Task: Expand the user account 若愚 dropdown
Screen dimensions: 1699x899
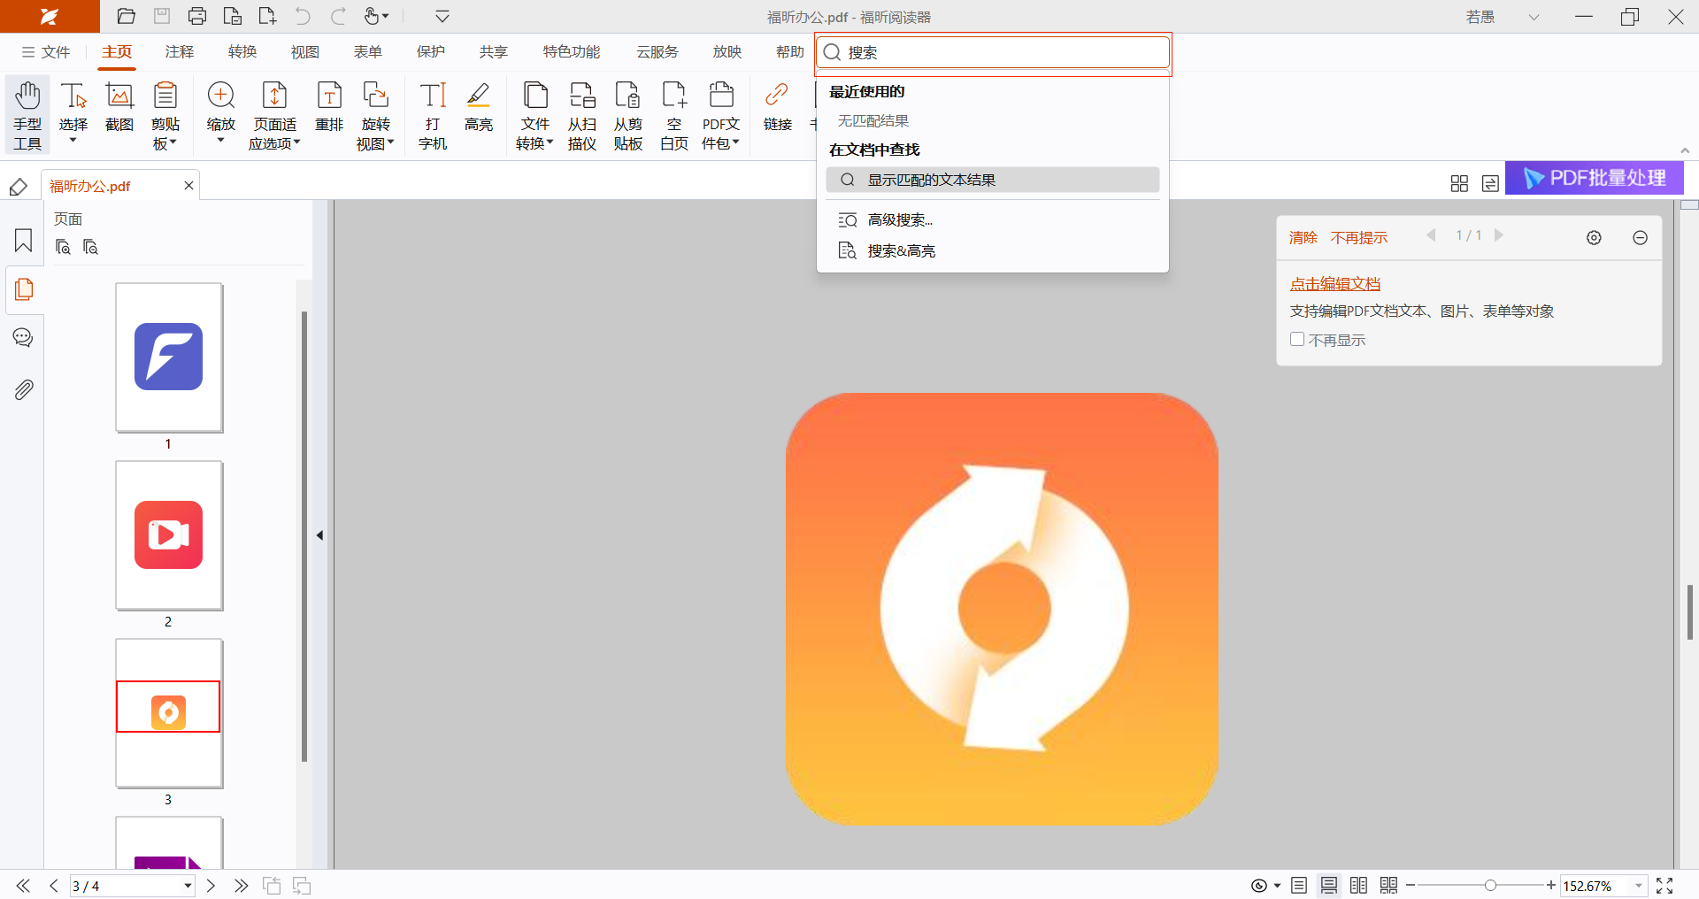Action: [x=1534, y=17]
